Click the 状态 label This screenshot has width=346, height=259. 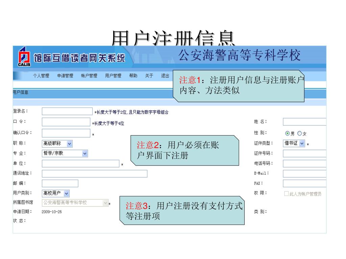tap(19, 221)
